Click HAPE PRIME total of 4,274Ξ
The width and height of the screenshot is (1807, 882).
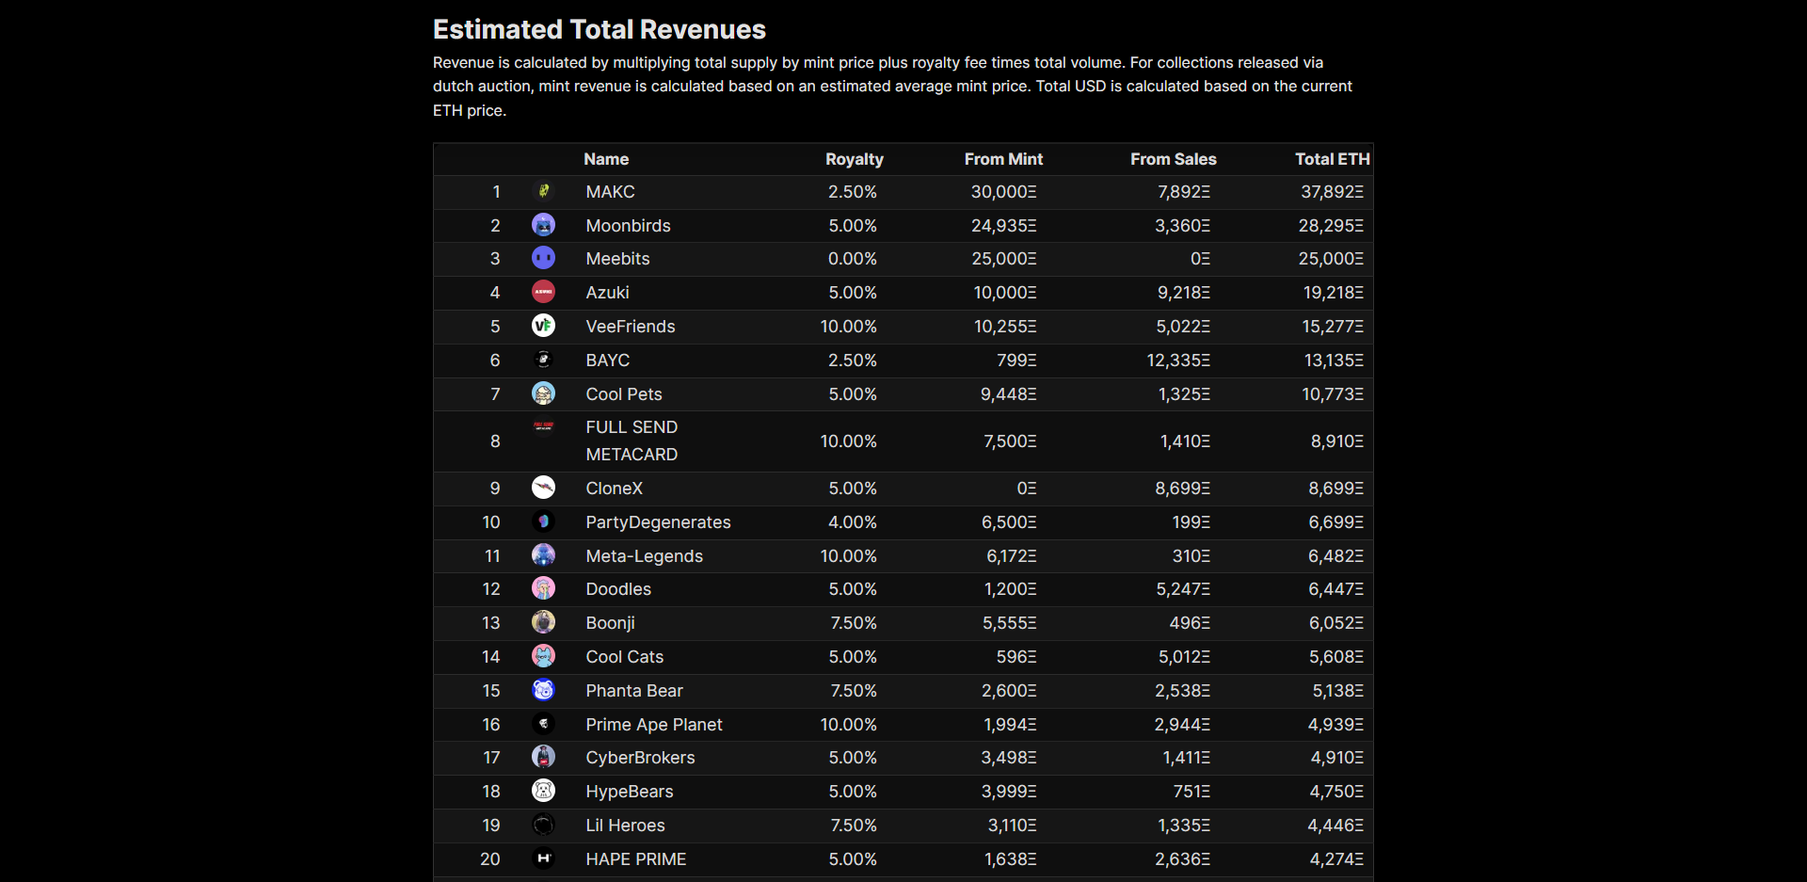1336,859
